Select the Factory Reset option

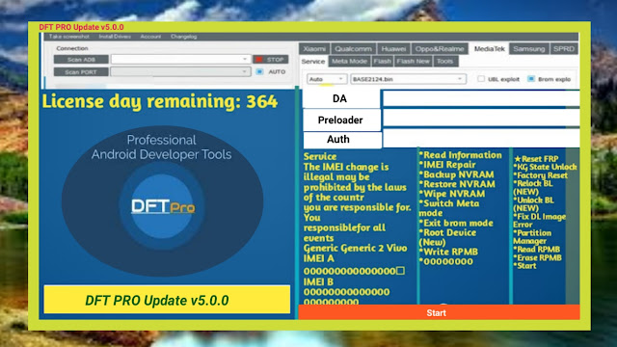pyautogui.click(x=540, y=175)
